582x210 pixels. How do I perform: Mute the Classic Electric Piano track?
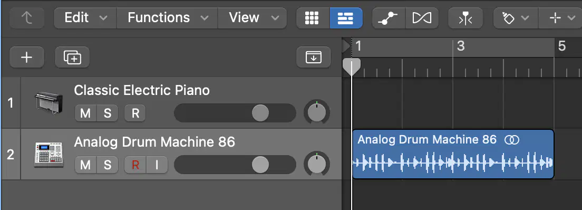click(85, 113)
